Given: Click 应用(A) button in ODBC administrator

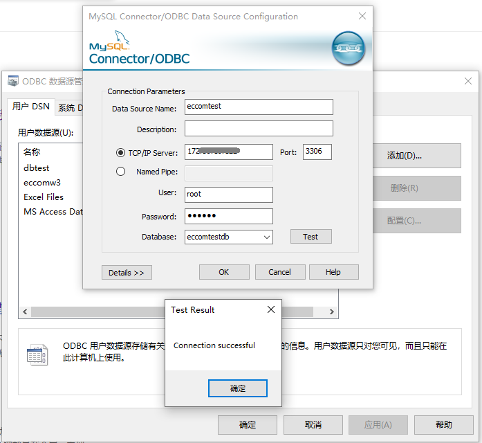Looking at the screenshot, I should click(378, 425).
